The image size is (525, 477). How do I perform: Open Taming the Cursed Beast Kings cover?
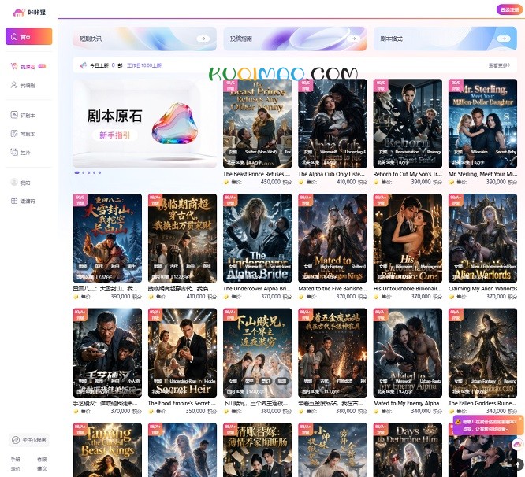107,450
